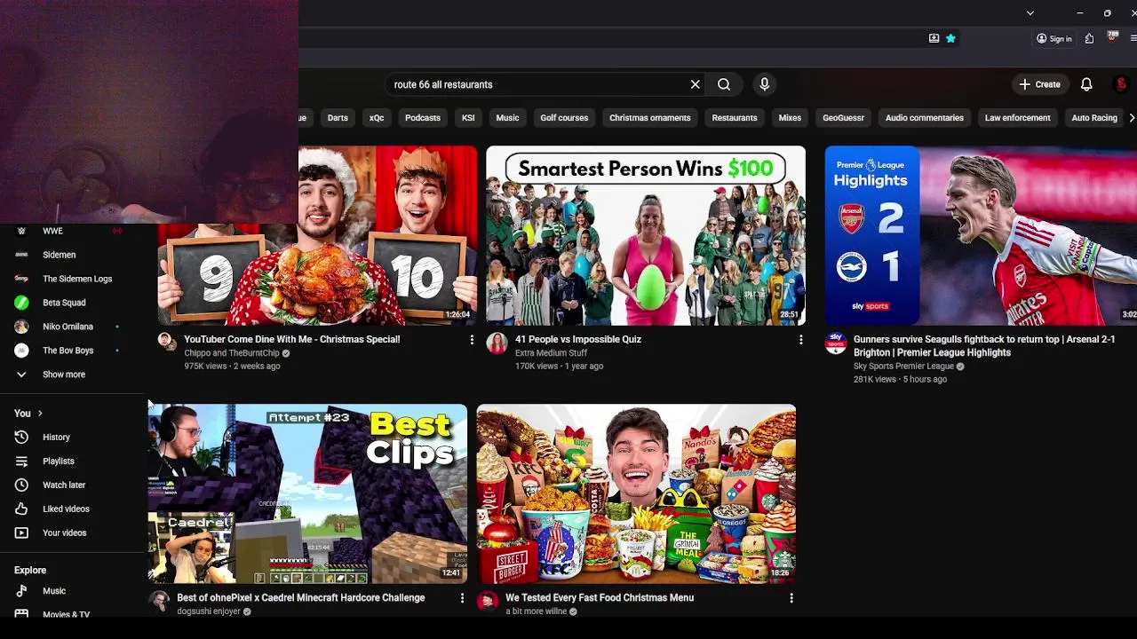Expand the You section chevron
1137x639 pixels.
click(40, 414)
